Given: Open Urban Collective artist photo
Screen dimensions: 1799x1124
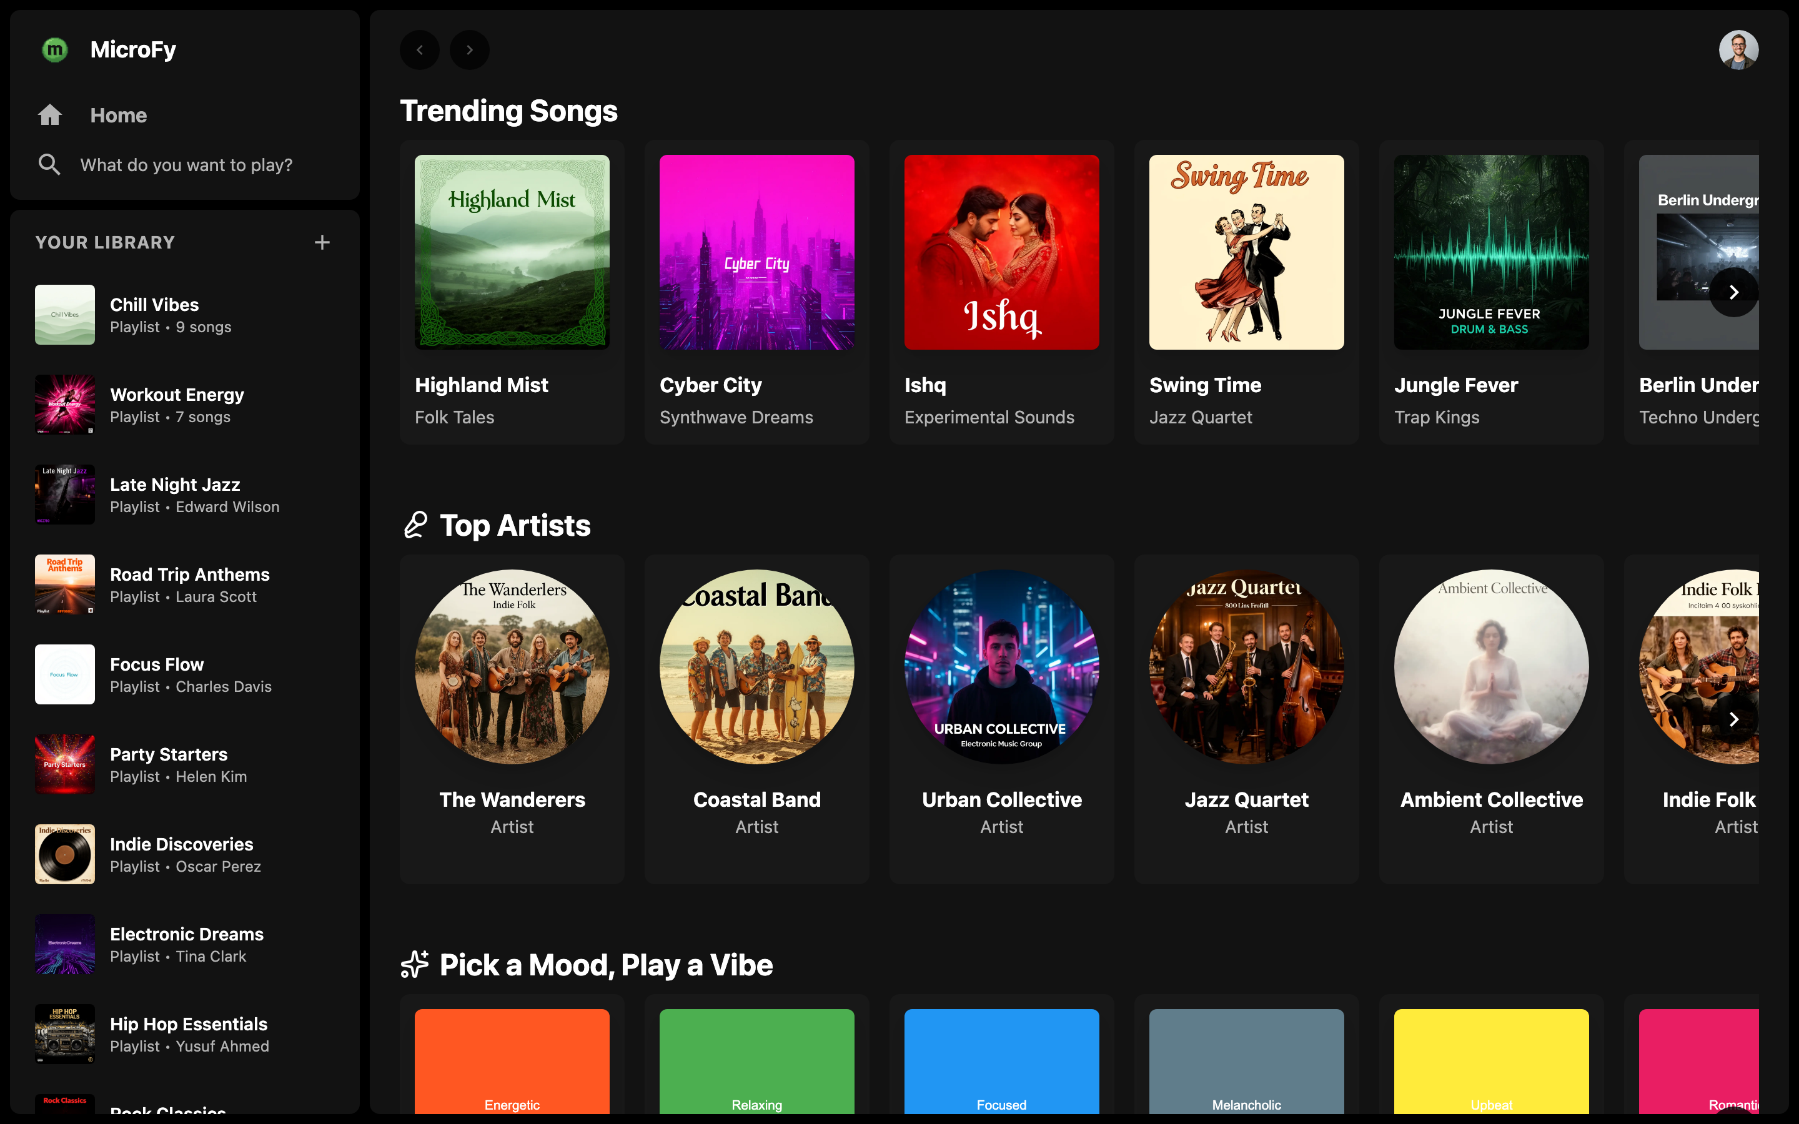Looking at the screenshot, I should pos(1001,667).
